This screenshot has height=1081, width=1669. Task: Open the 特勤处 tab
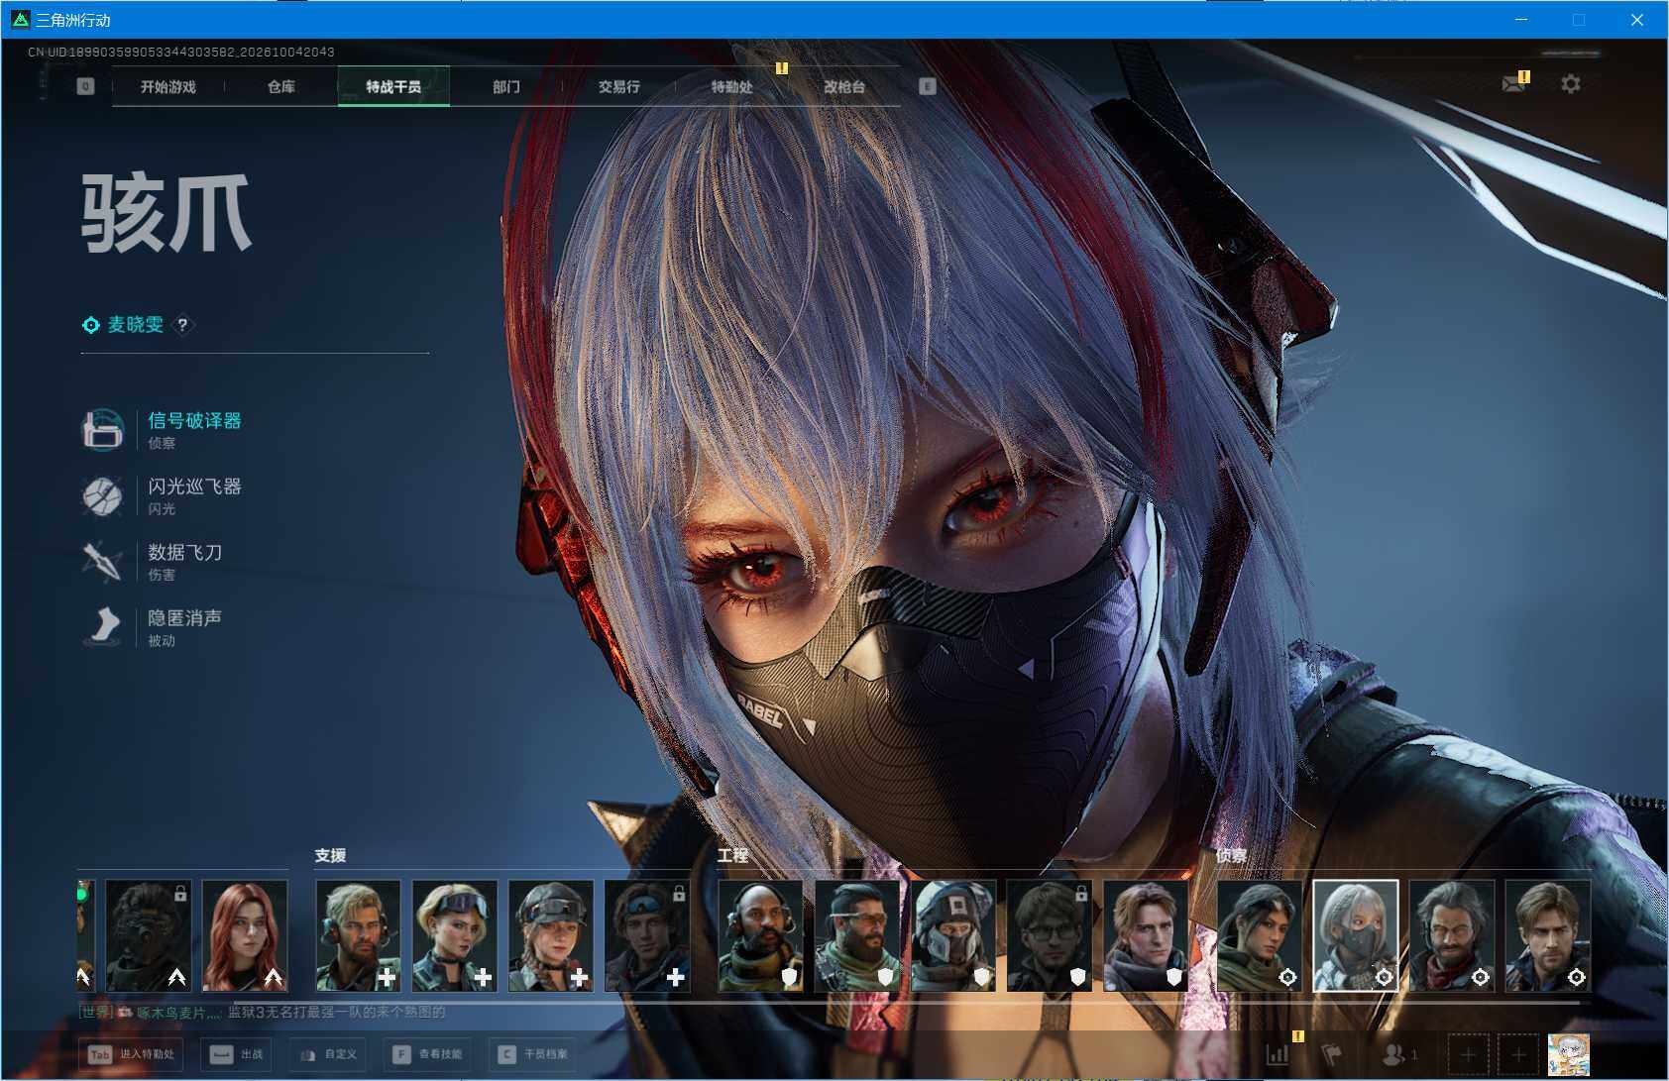(x=731, y=86)
